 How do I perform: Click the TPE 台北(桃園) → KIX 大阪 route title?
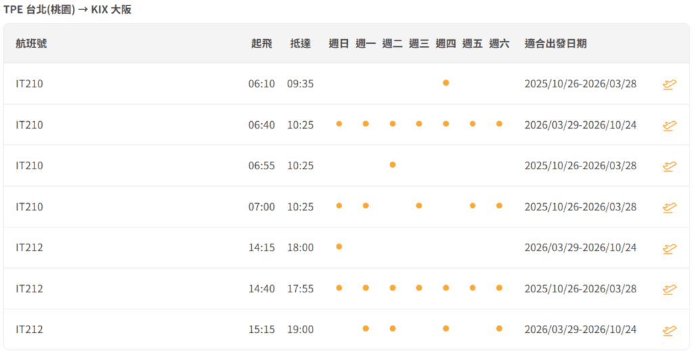[x=68, y=9]
